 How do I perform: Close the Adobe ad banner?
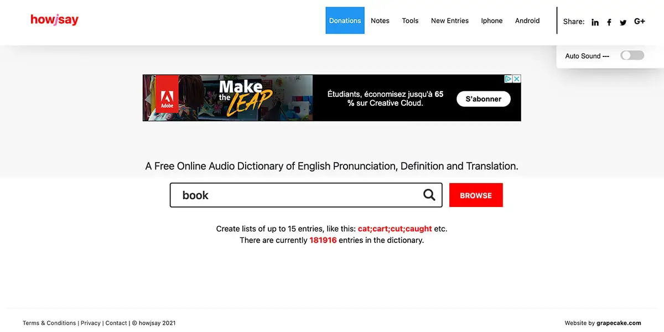click(x=517, y=79)
